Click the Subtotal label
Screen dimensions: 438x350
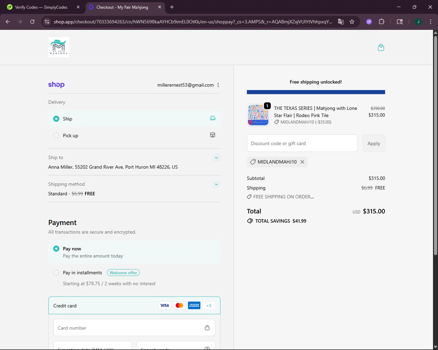click(x=256, y=178)
